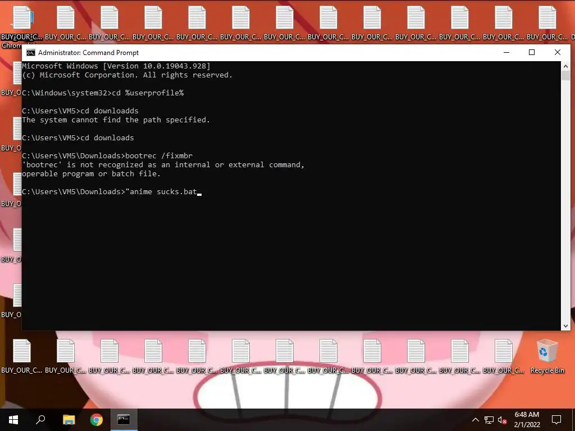Click Command Prompt scrollbar down arrow
575x431 pixels.
[x=565, y=325]
